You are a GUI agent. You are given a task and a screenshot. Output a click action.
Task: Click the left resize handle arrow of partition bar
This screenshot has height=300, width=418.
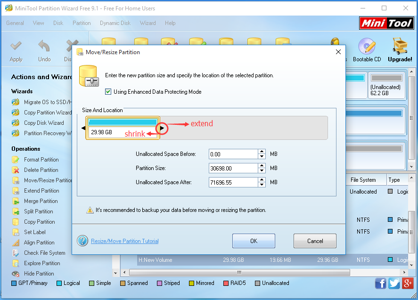(x=83, y=128)
